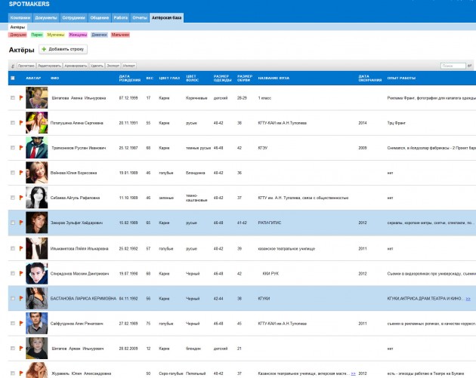Open the Сотрудники tab
476x378 pixels.
coord(73,17)
